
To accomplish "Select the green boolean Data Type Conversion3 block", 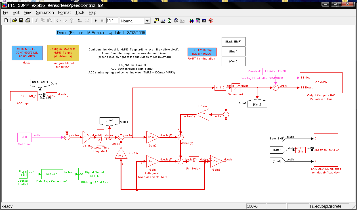I will [52, 174].
